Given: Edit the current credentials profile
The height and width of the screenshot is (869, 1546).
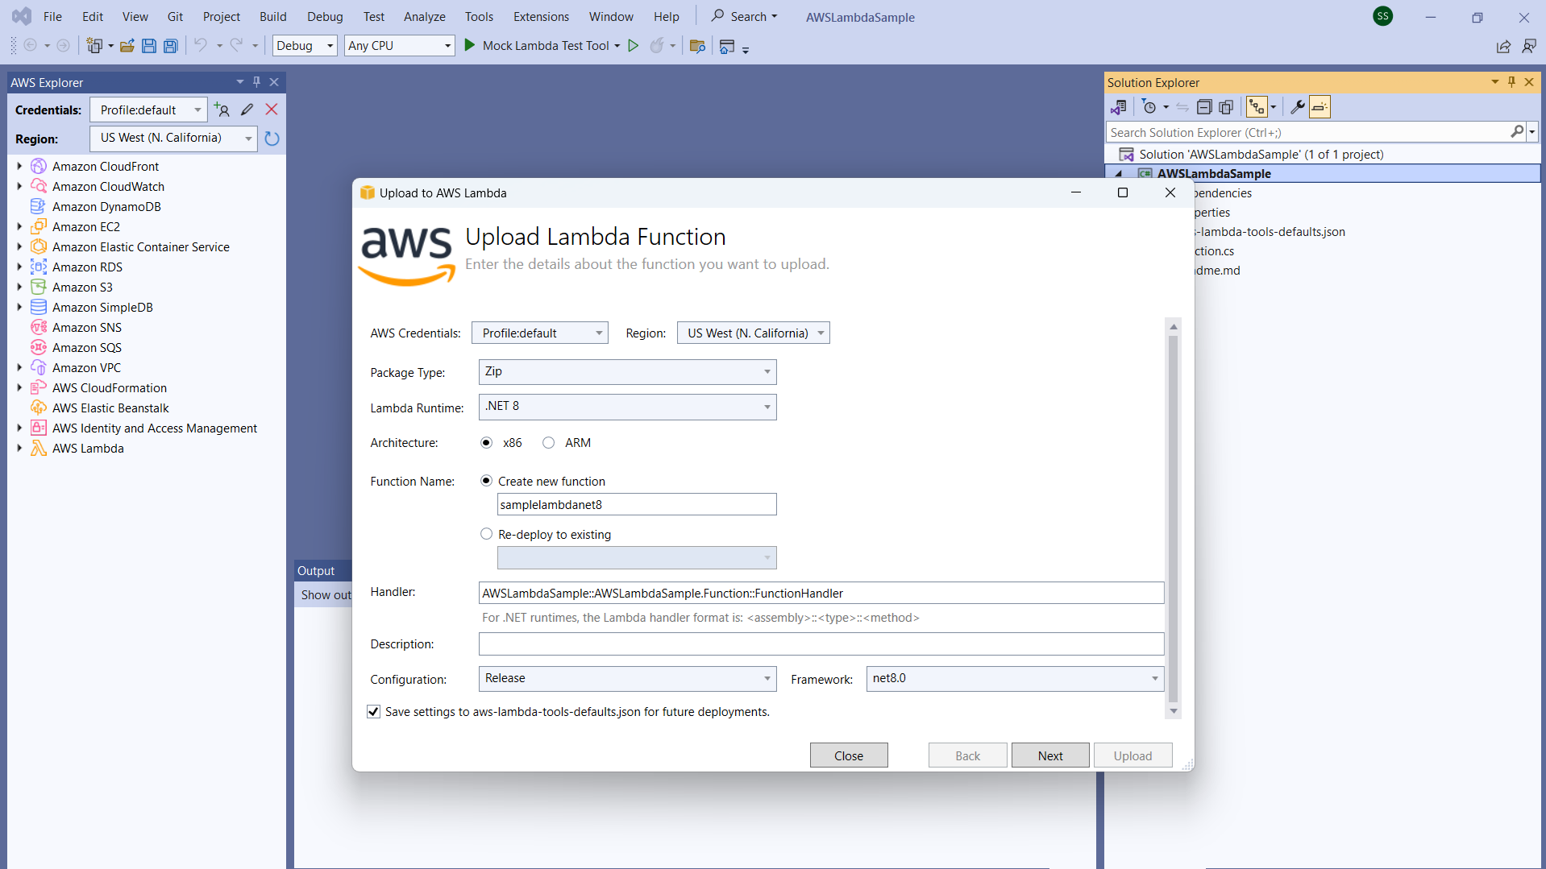Looking at the screenshot, I should click(x=247, y=109).
